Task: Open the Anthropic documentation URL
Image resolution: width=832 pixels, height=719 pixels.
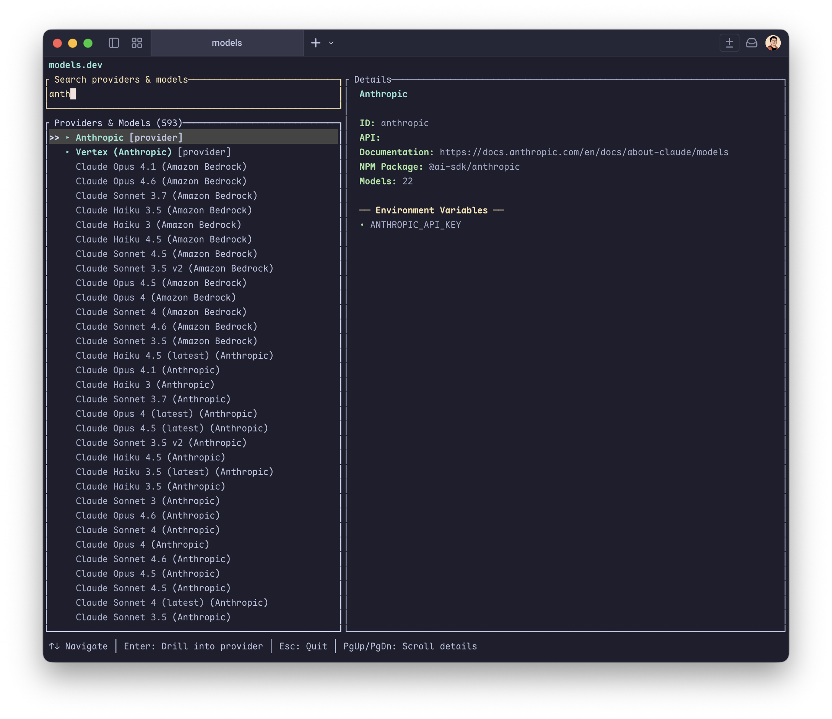Action: (x=583, y=152)
